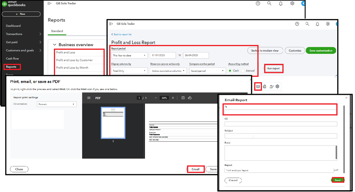Open the Select period comparison dropdown

[208, 71]
